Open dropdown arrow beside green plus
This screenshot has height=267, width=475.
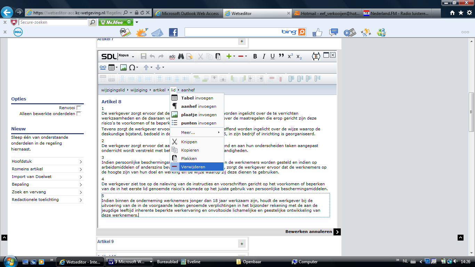tap(234, 56)
